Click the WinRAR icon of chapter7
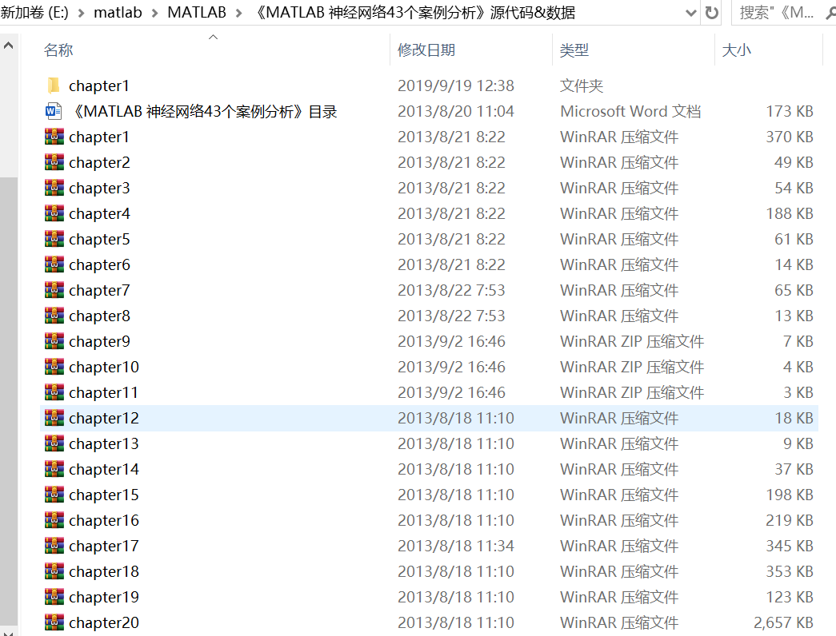The width and height of the screenshot is (836, 636). click(x=54, y=290)
